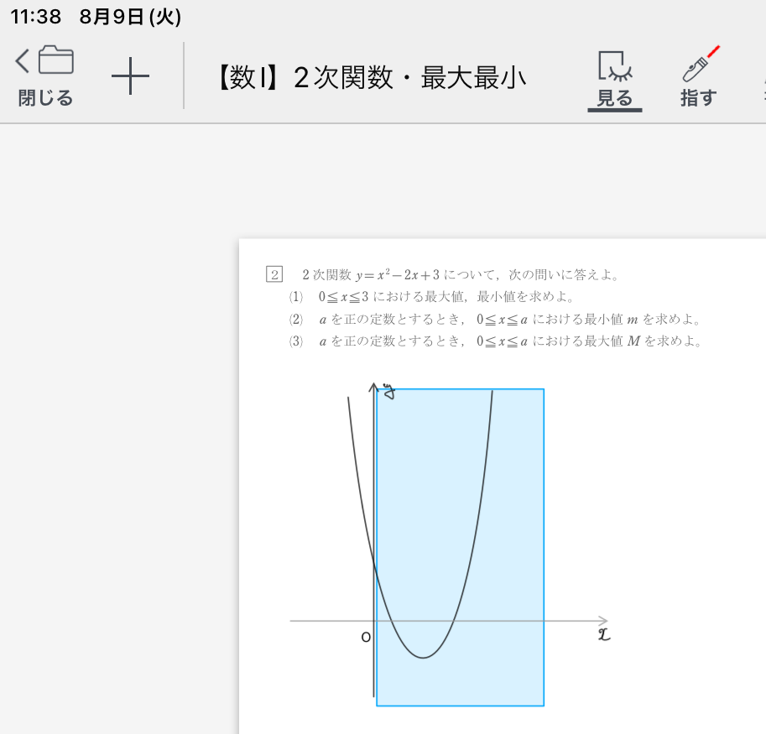Tap the origin O label on graph
This screenshot has width=766, height=734.
pyautogui.click(x=365, y=638)
